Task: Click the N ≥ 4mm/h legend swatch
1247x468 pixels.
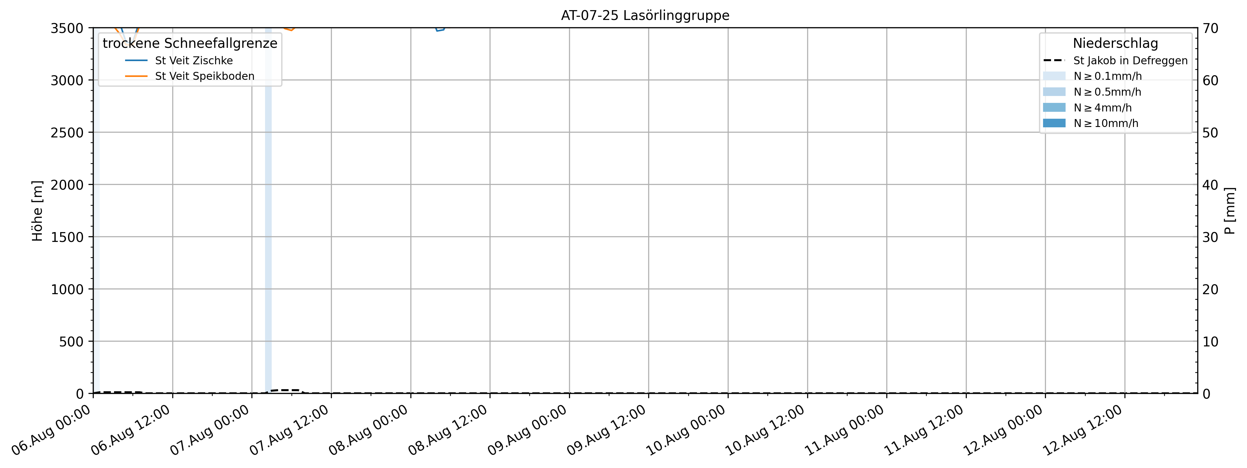Action: coord(1054,107)
